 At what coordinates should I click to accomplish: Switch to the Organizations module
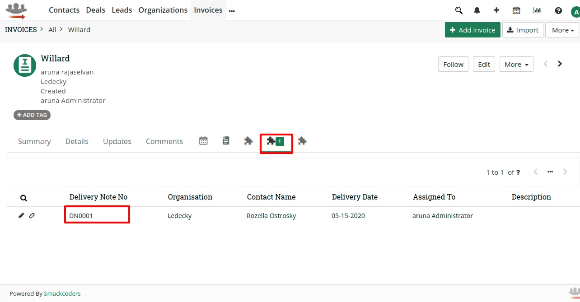coord(163,10)
